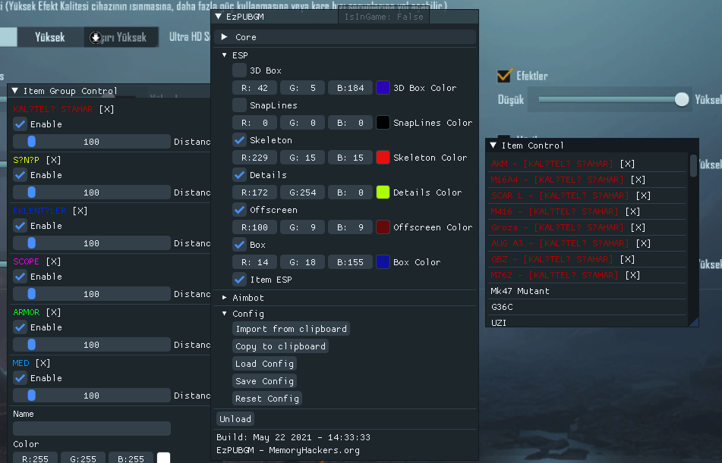Viewport: 722px width, 463px height.
Task: Collapse the EzPUBGM window triangle
Action: point(219,17)
